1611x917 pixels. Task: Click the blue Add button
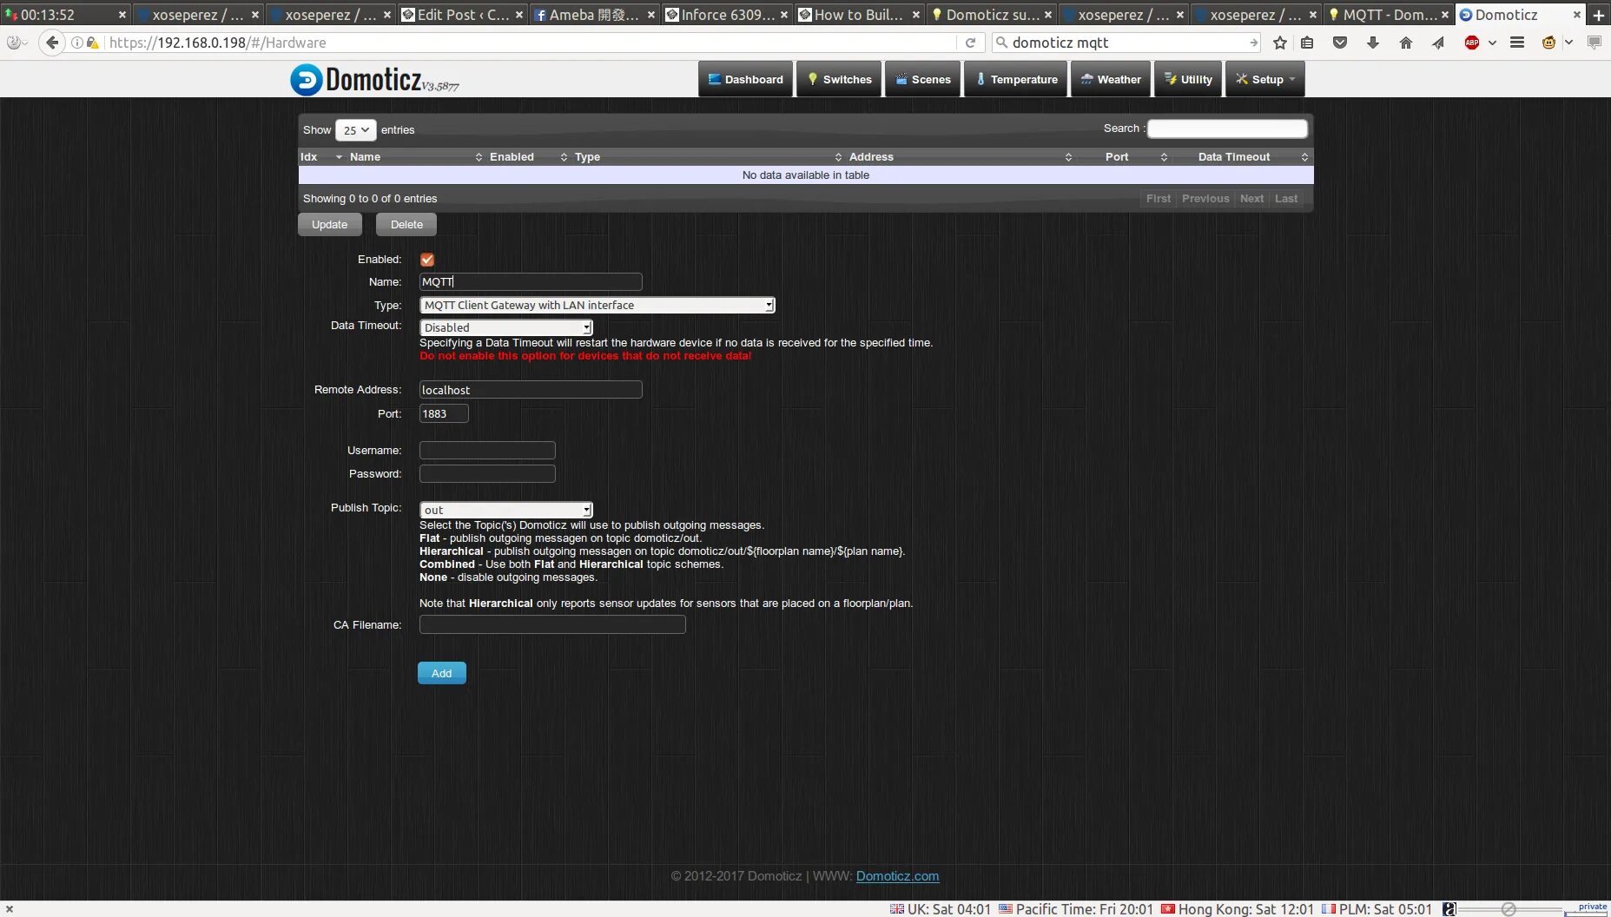point(442,673)
